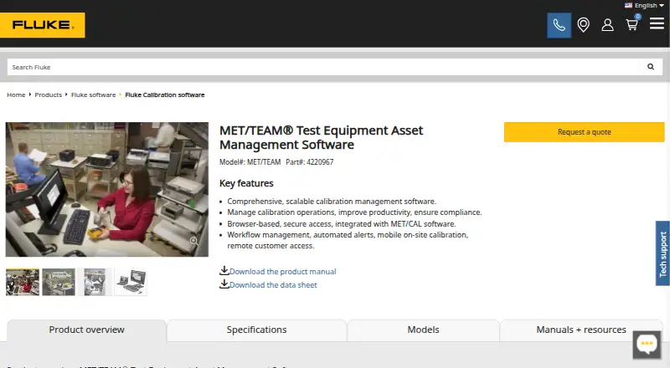This screenshot has height=368, width=670.
Task: Select the second product thumbnail
Action: (x=59, y=282)
